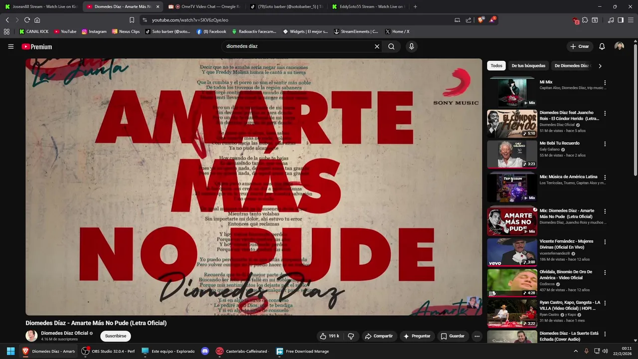Viewport: 638px width, 359px height.
Task: Reload the page in browser toolbar
Action: [27, 20]
